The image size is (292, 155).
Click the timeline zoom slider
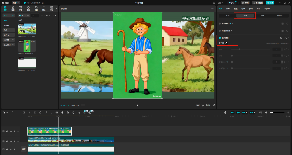click(272, 112)
